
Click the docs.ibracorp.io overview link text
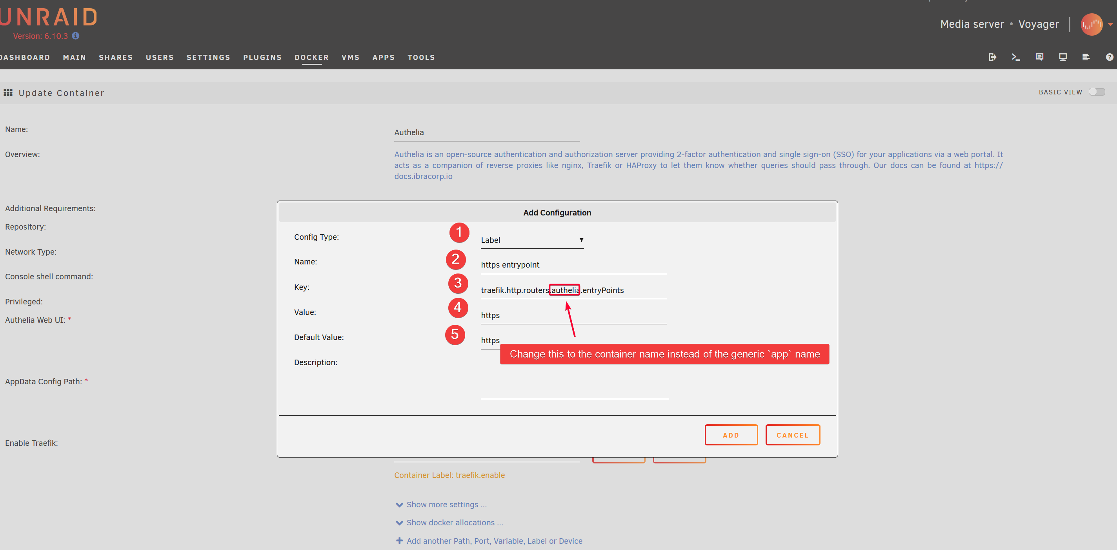[x=423, y=176]
